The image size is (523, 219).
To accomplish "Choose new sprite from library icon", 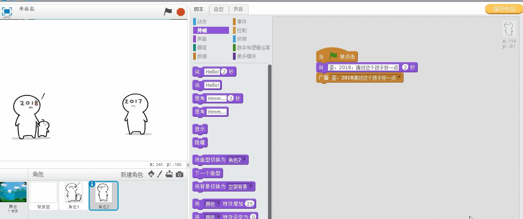I will tap(151, 174).
